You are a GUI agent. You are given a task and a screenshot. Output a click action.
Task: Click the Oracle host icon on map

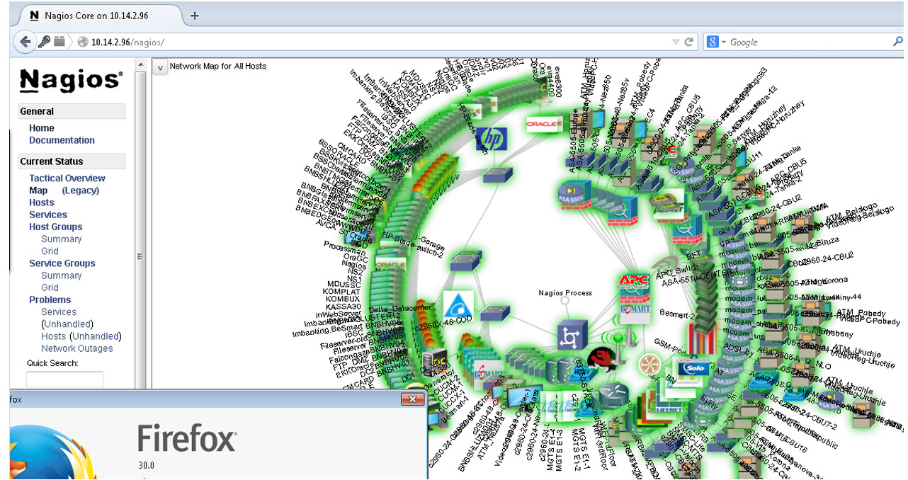coord(544,125)
